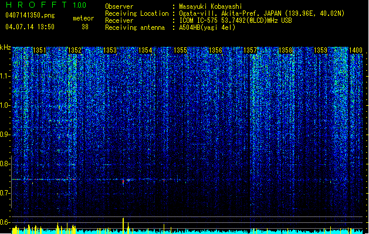Viewport: 369px width, 234px height.
Task: Click the 1356 time marker
Action: point(215,50)
